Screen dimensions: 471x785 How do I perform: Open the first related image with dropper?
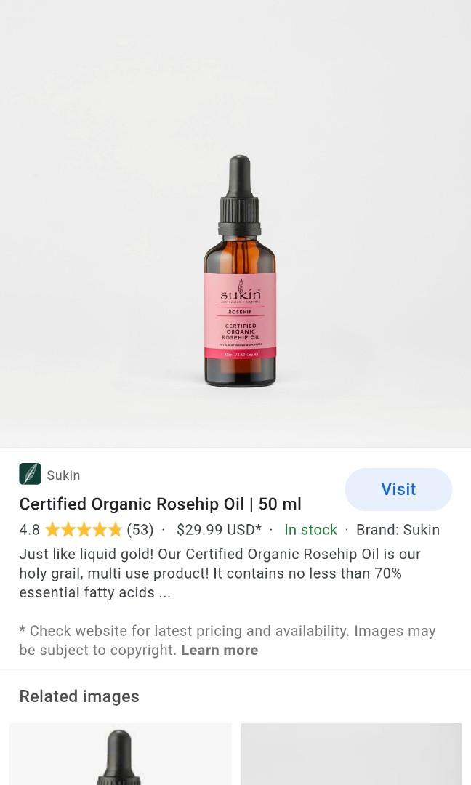point(120,754)
